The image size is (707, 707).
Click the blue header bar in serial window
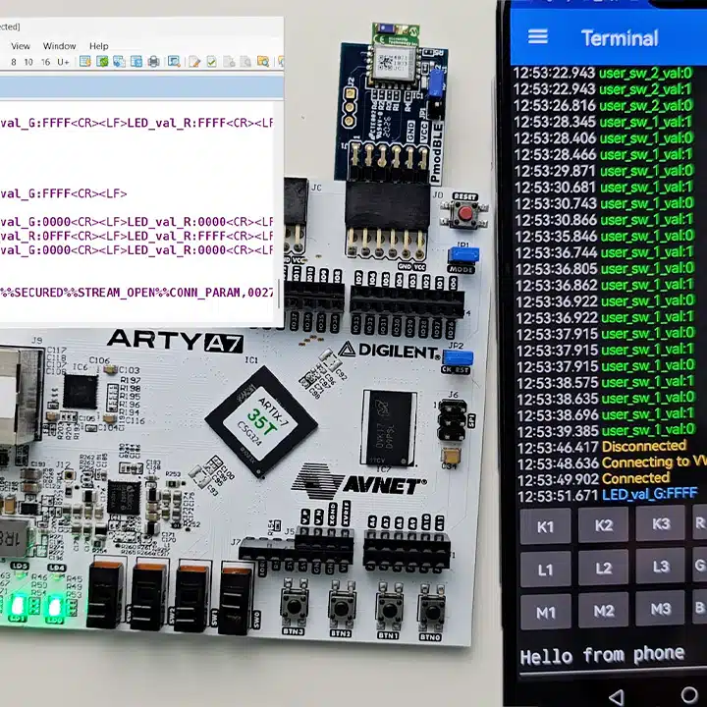coord(141,86)
